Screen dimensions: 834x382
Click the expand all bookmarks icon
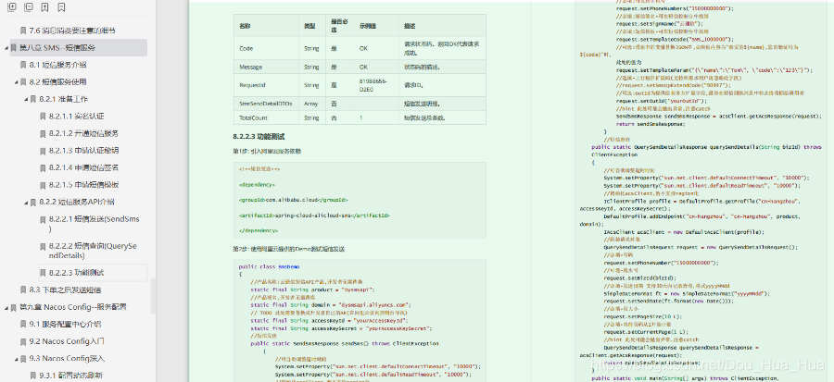tap(12, 7)
